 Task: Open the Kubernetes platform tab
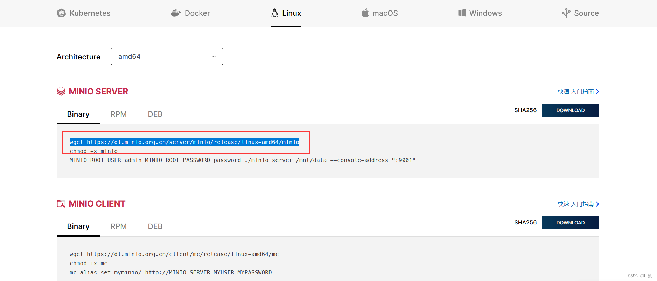tap(84, 13)
